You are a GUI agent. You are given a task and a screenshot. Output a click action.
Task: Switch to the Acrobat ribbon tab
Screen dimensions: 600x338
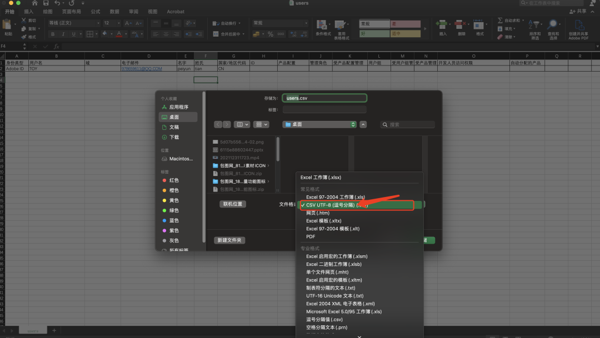(176, 12)
